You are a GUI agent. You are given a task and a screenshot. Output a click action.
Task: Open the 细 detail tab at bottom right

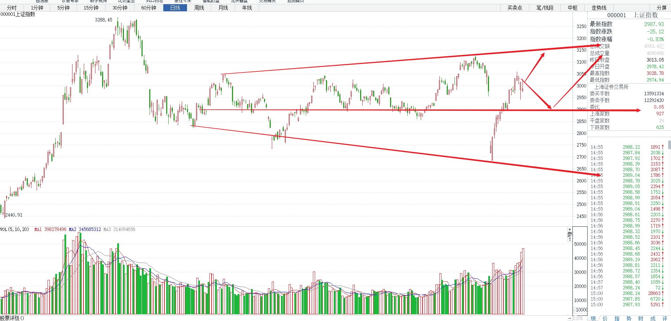pyautogui.click(x=593, y=318)
